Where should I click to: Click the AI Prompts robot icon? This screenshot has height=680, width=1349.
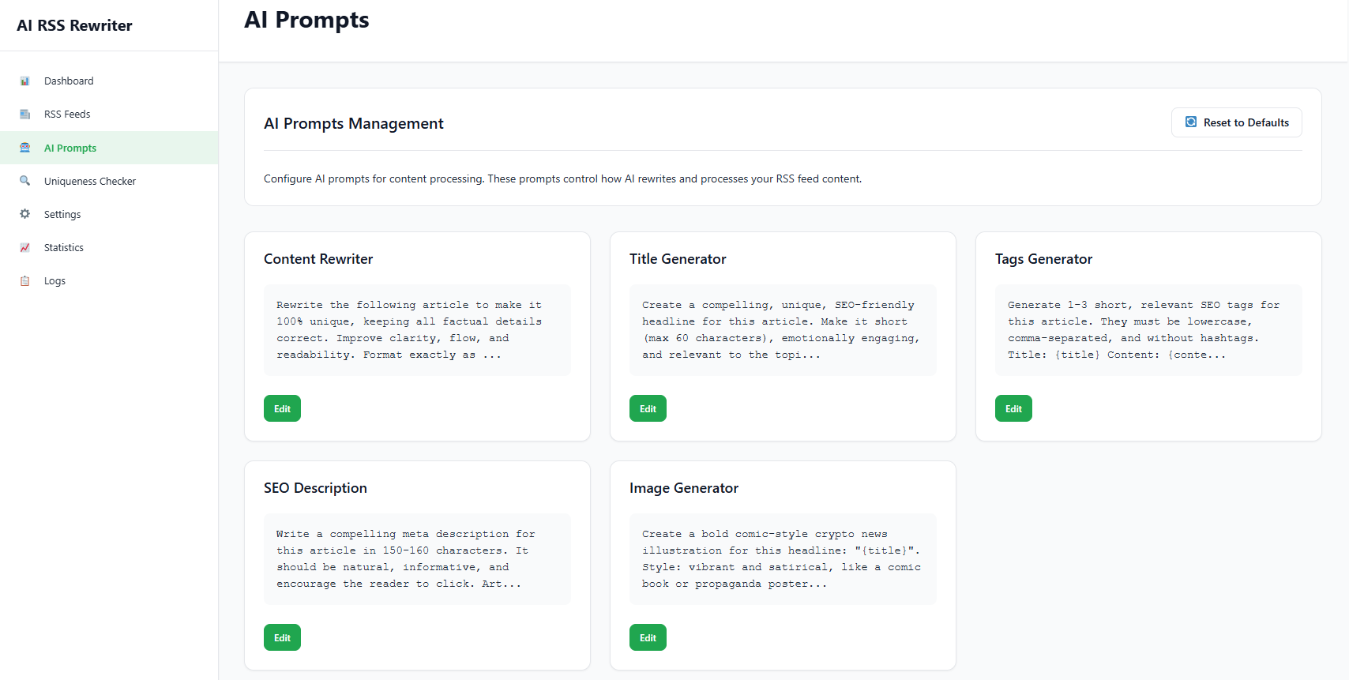point(25,148)
